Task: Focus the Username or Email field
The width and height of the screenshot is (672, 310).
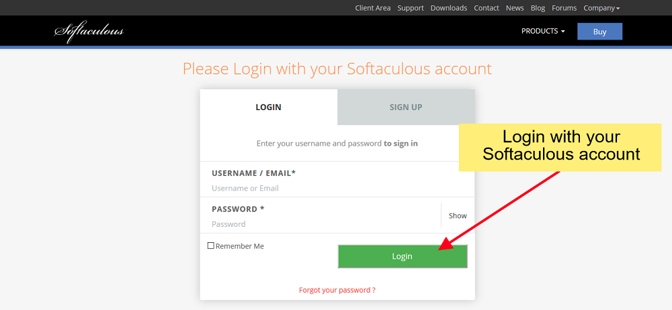Action: click(337, 188)
